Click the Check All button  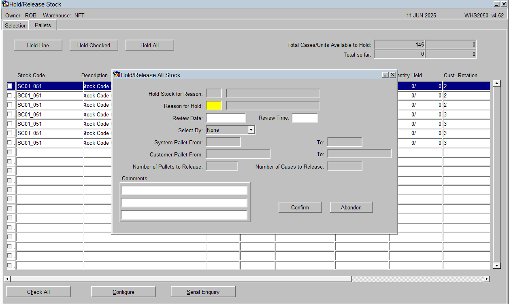(x=38, y=292)
